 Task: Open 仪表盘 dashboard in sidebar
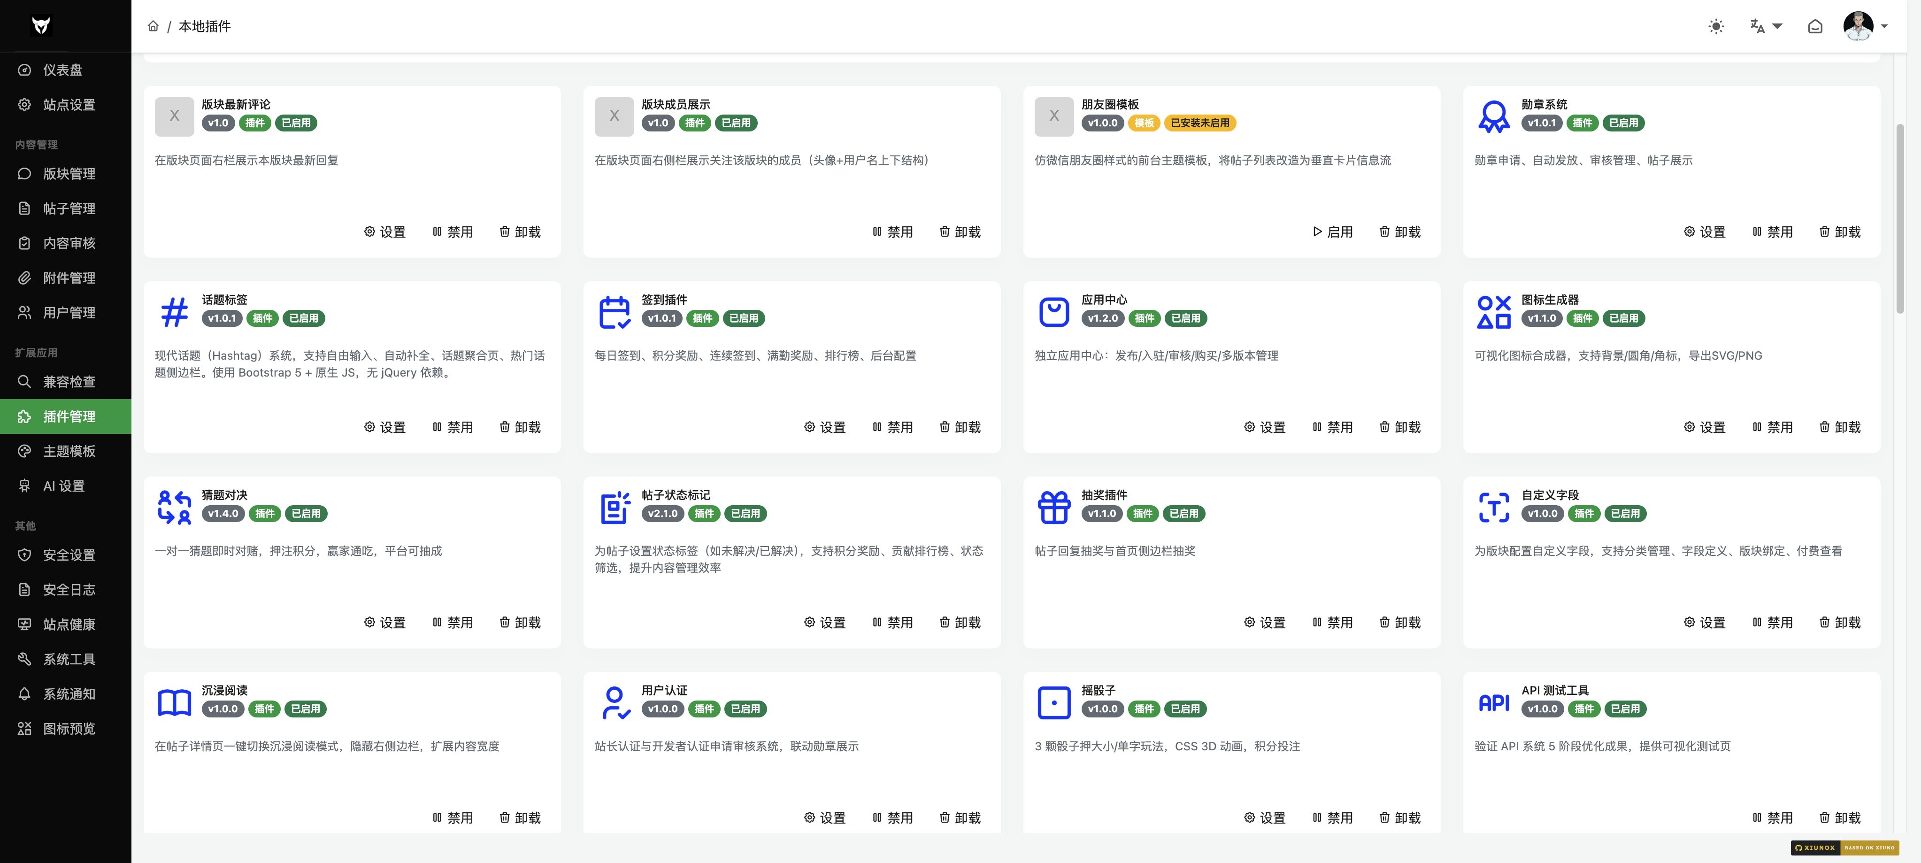[x=66, y=70]
